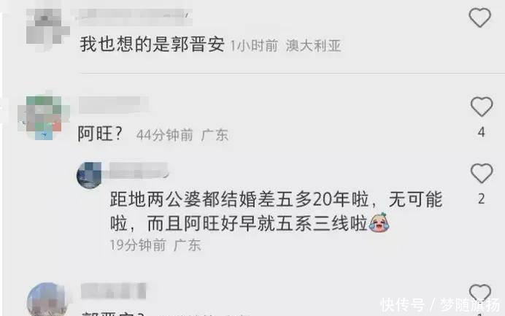
Task: Open the avatar of the 郭晋安 commenter
Action: click(x=47, y=30)
